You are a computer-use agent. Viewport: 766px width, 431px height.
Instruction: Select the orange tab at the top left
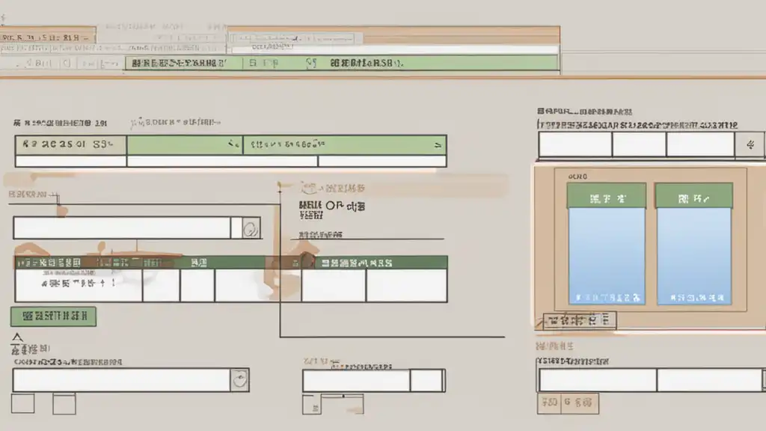[48, 35]
